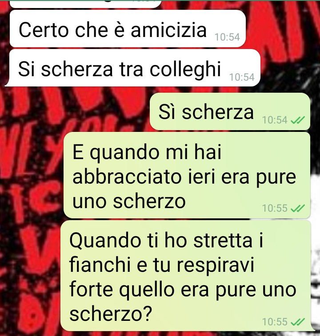The image size is (320, 336).
Task: Click read receipt ticks on the 'scherzo?' message
Action: pyautogui.click(x=298, y=322)
